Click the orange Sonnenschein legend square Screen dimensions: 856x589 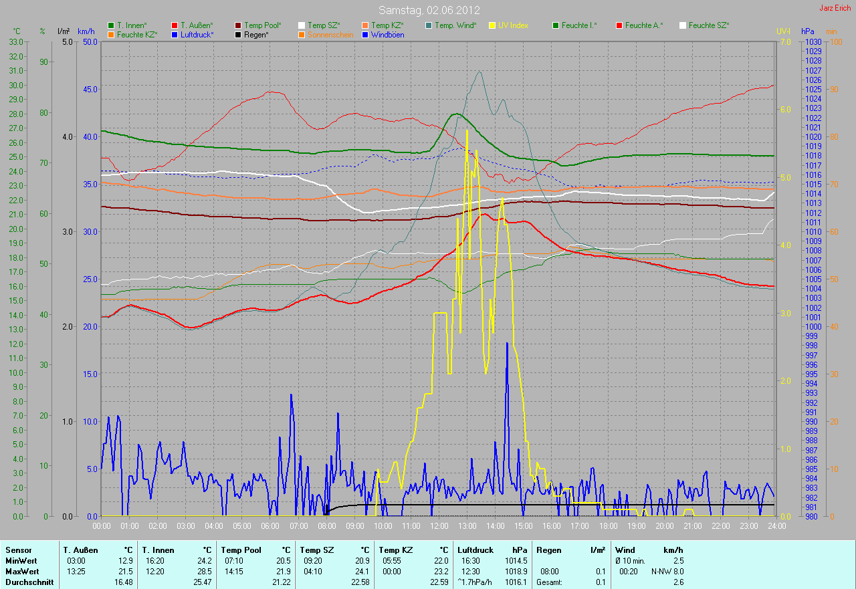pyautogui.click(x=302, y=34)
